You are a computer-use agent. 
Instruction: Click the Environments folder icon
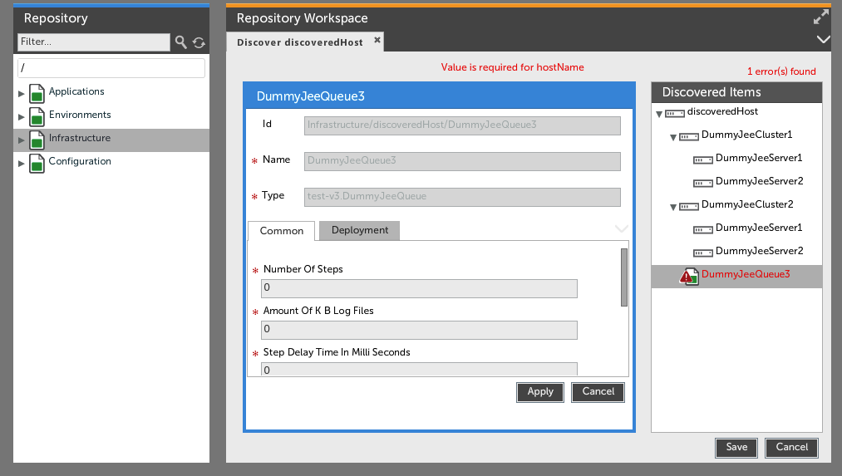[x=37, y=116]
